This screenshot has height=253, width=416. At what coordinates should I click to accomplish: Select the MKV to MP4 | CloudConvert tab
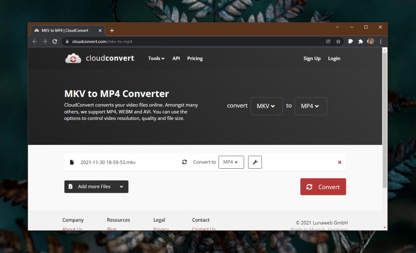click(68, 30)
